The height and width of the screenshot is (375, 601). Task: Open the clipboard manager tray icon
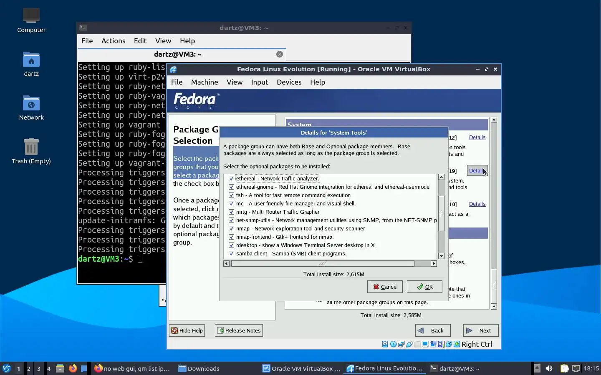564,368
